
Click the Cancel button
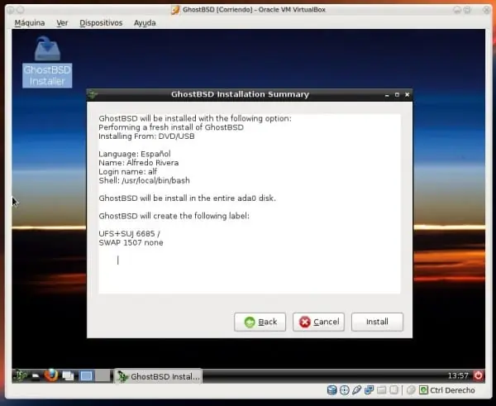(x=318, y=322)
